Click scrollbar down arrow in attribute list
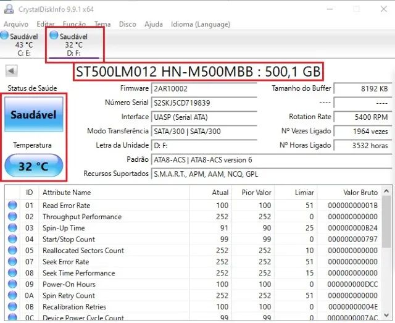 click(387, 315)
